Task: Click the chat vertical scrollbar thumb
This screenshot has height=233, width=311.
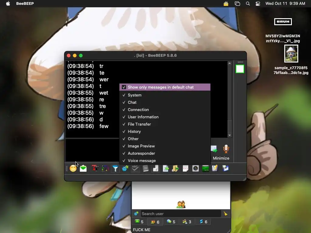Action: 230,126
